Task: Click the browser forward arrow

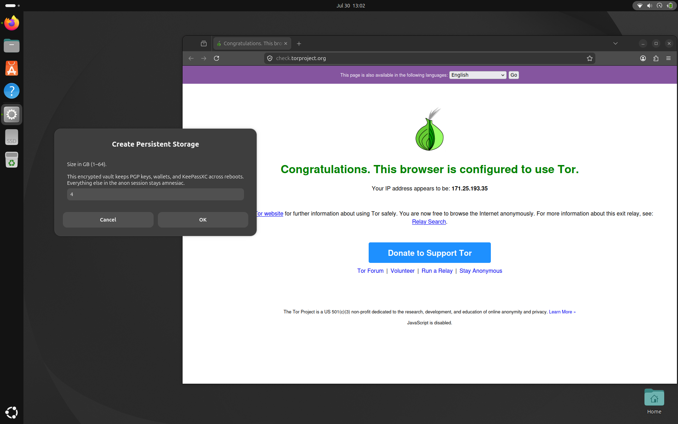Action: click(204, 58)
